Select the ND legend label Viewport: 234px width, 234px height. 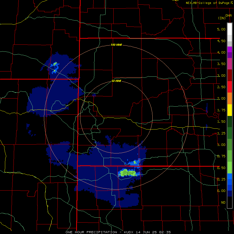(223, 203)
